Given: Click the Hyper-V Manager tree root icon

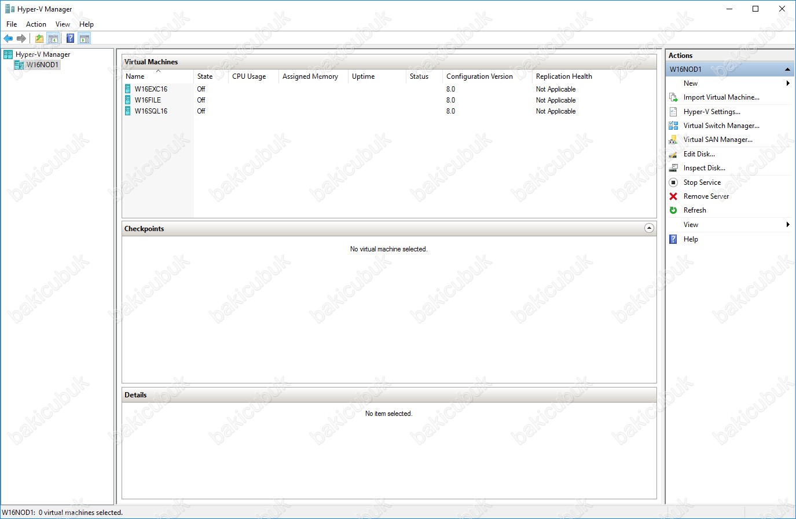Looking at the screenshot, I should 8,54.
